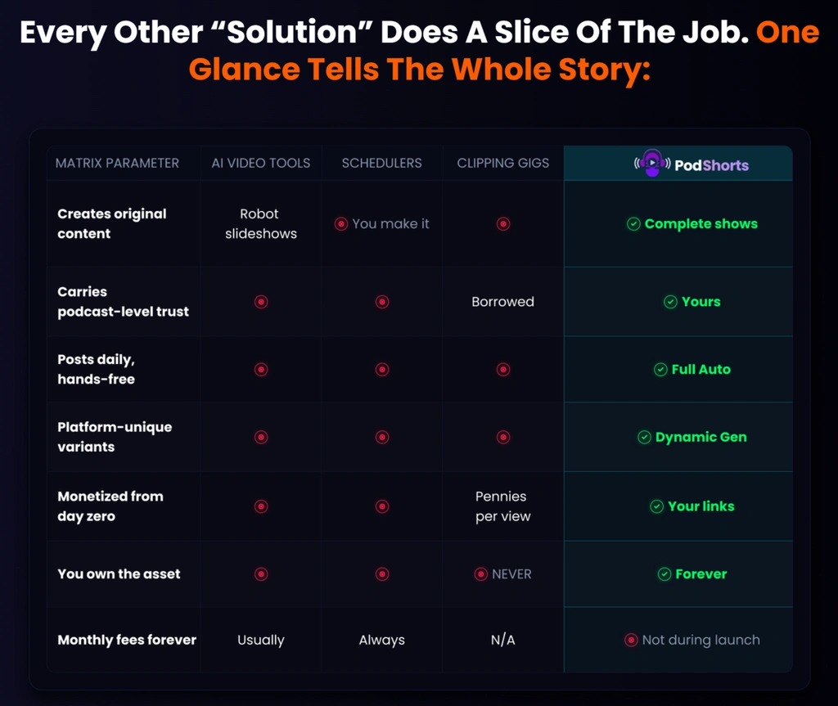The height and width of the screenshot is (706, 838).
Task: Click Schedulers red X in Posts daily row
Action: (x=382, y=369)
